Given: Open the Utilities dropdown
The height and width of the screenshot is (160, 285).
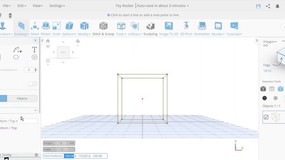Looking at the screenshot, I should 134,28.
